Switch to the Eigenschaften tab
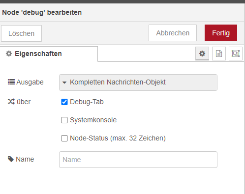 coord(49,54)
